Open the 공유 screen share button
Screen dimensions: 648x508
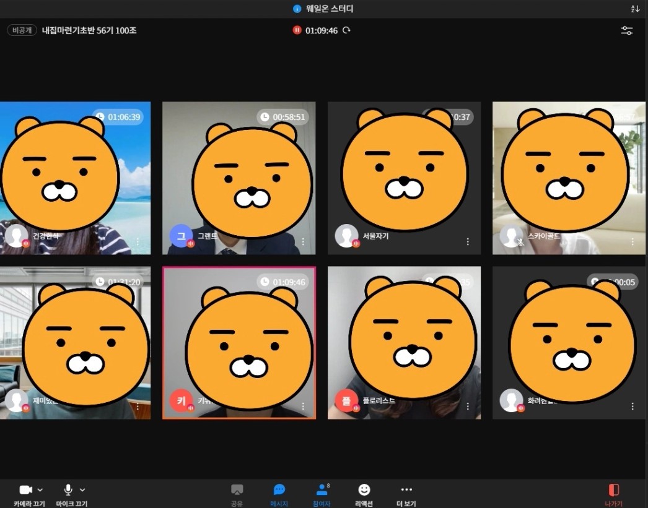point(237,494)
